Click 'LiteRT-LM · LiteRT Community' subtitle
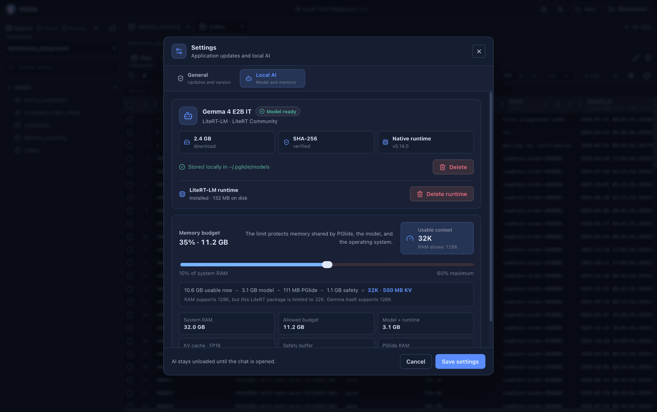This screenshot has width=657, height=412. pyautogui.click(x=240, y=121)
